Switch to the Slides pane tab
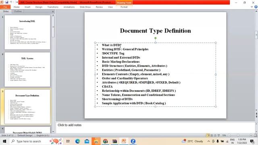 click(x=6, y=11)
